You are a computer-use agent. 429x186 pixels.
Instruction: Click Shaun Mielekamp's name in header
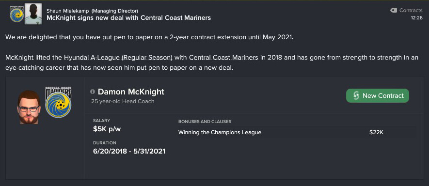click(68, 11)
